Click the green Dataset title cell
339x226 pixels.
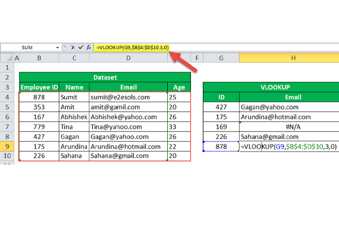[x=105, y=77]
